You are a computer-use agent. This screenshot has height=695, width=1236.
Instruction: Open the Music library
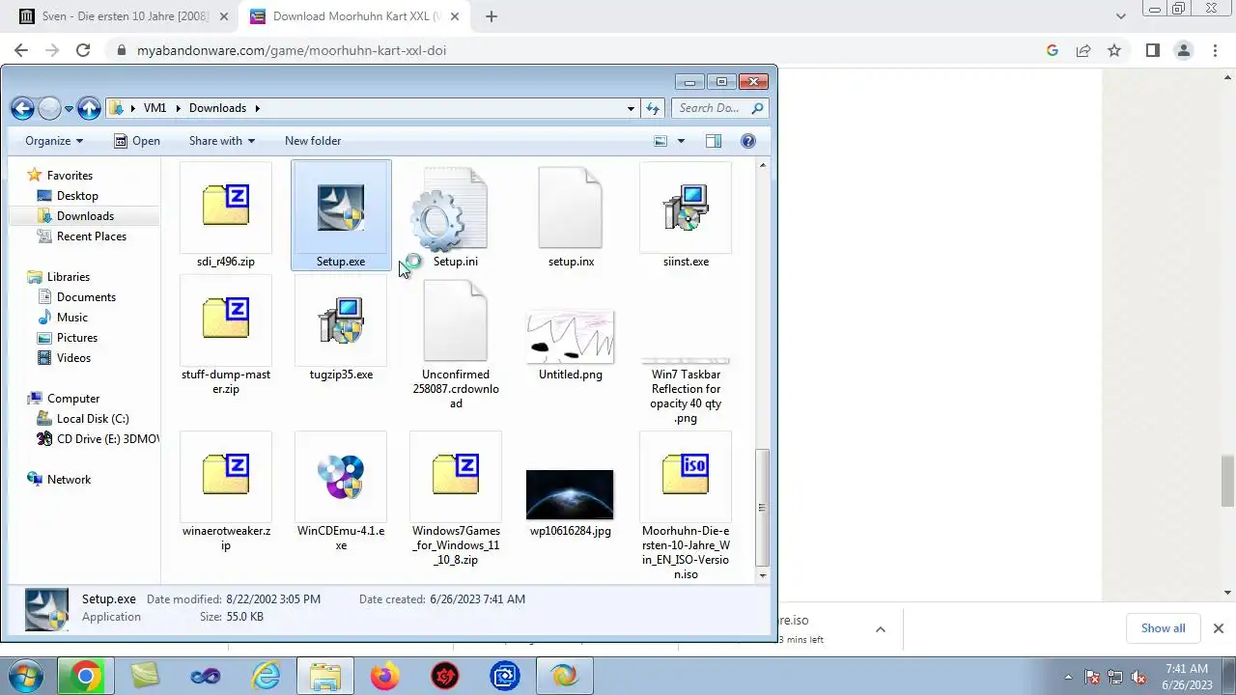pos(71,318)
